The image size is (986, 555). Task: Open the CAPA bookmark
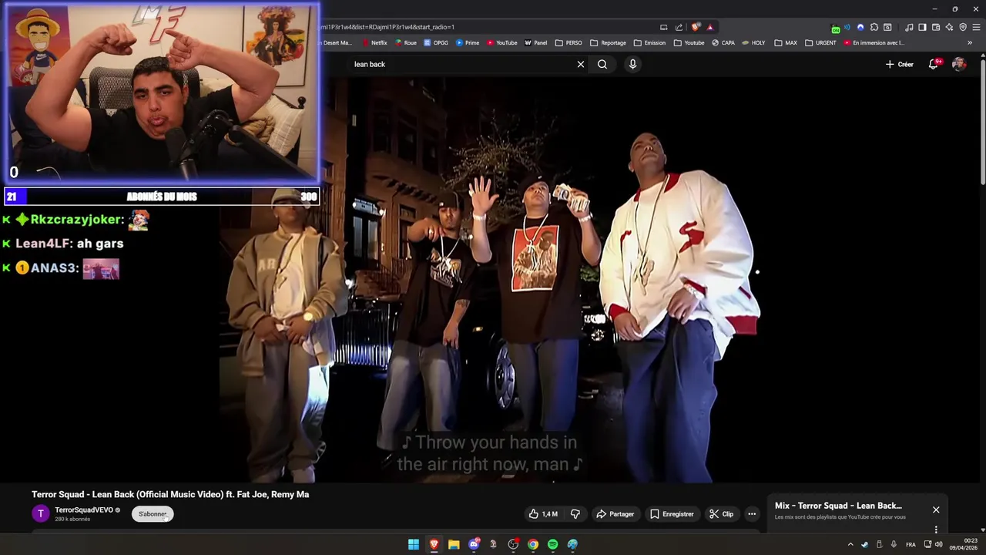[x=723, y=43]
